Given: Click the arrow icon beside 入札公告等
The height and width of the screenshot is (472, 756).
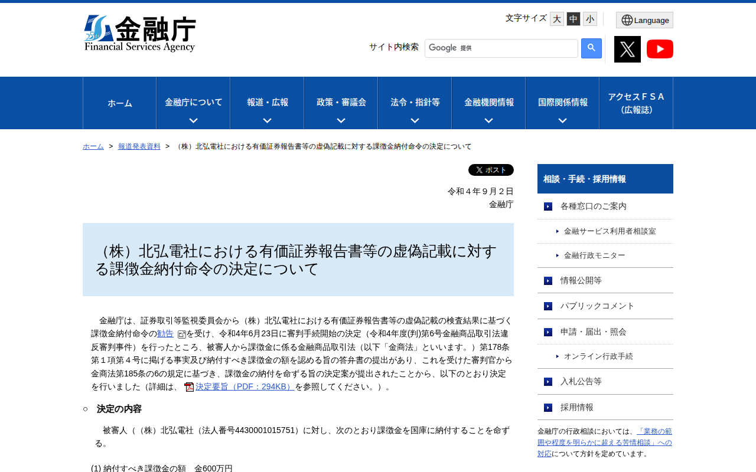Looking at the screenshot, I should 548,382.
